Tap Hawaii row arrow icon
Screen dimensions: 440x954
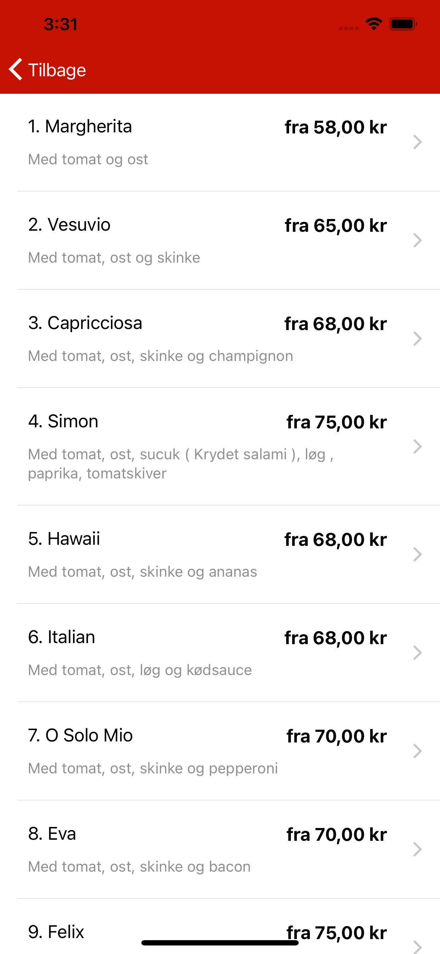[x=417, y=554]
